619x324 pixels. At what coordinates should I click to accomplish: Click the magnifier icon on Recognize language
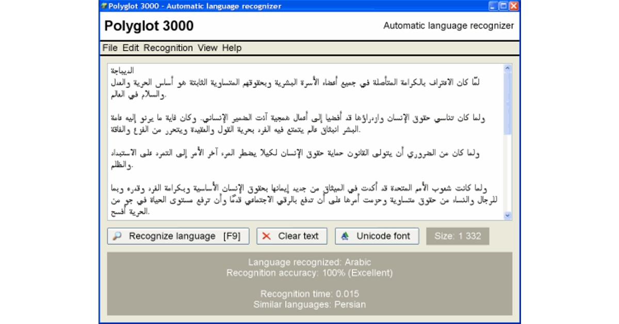click(x=117, y=236)
